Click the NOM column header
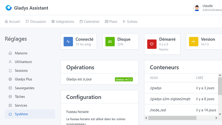Viewport: 222px width, 125px height. 154,78
